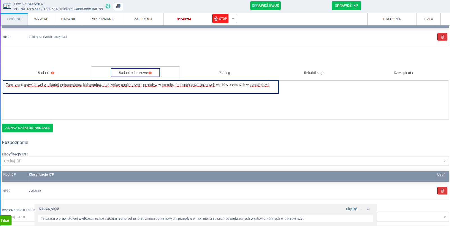Viewport: 450px width, 226px height.
Task: Expand the dropdown arrow beside STOP
Action: [233, 19]
